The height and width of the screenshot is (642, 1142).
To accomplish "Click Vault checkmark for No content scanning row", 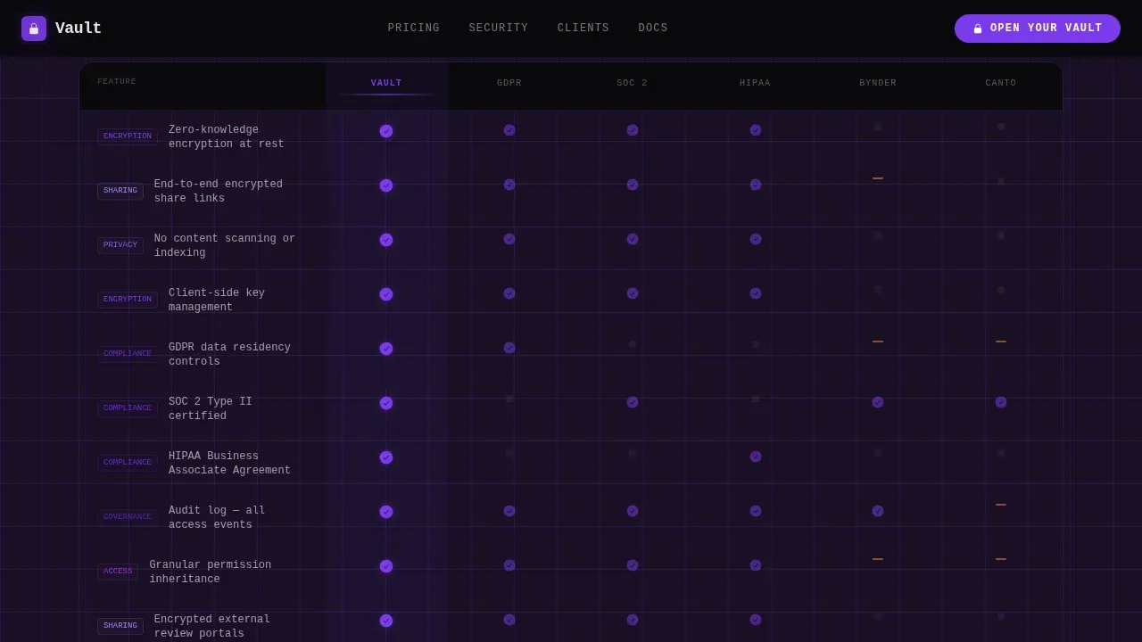I will (386, 240).
